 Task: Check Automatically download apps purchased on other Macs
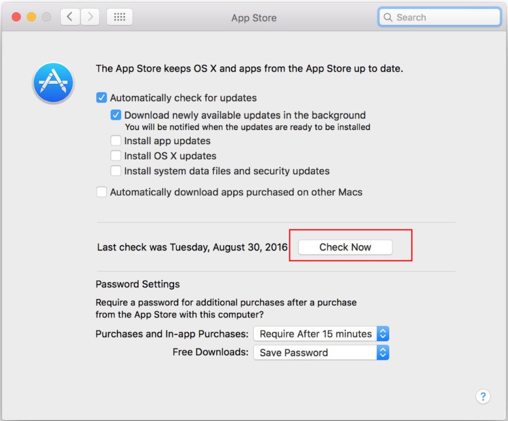click(101, 192)
